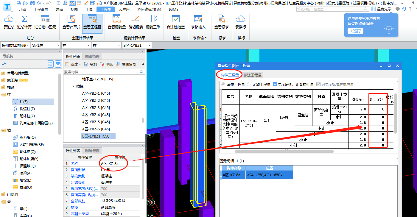
Task: Click 知道了 button in tip popup
Action: pos(355,31)
